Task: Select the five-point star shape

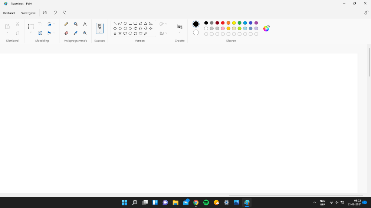Action: coord(115,33)
